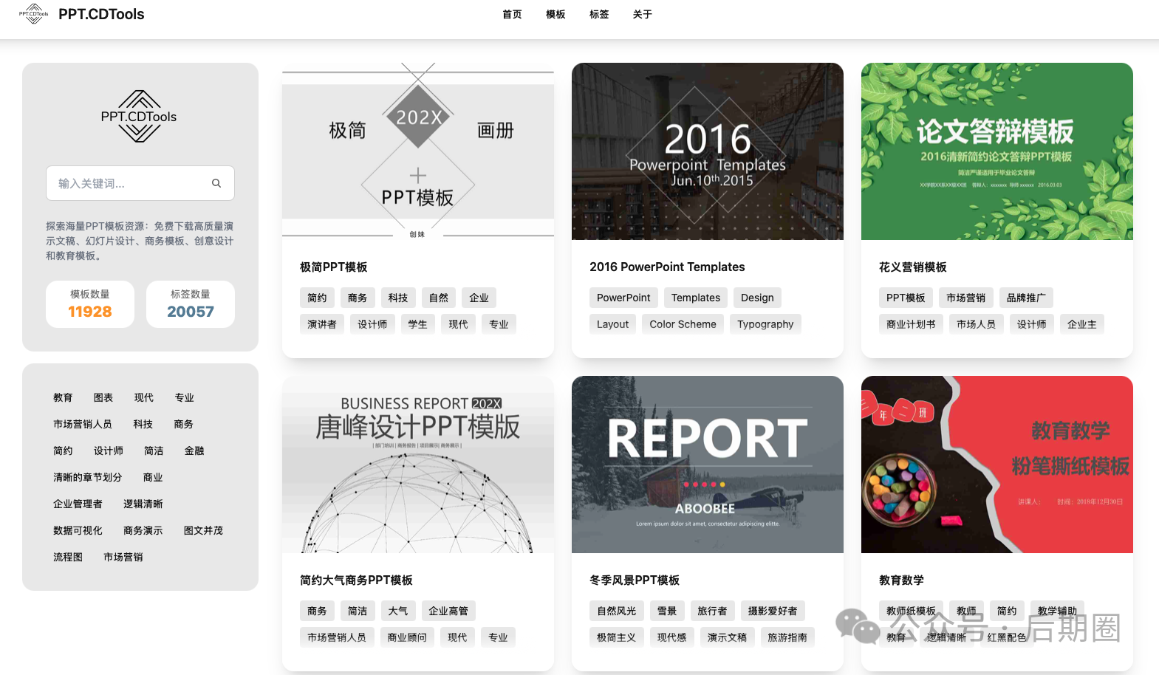
Task: Click the 简约大气商务PPT模板 title link
Action: coord(356,580)
